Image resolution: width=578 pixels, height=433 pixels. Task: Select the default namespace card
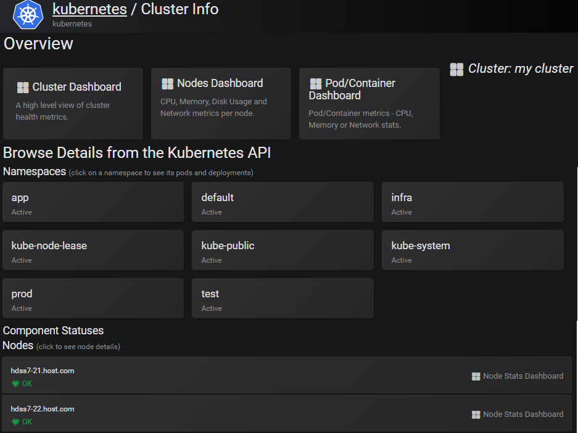tap(283, 202)
